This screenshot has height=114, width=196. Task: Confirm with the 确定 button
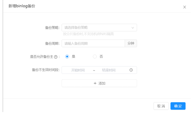point(178,106)
